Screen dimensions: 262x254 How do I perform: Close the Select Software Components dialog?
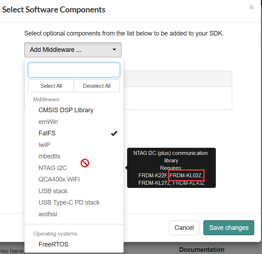[251, 7]
